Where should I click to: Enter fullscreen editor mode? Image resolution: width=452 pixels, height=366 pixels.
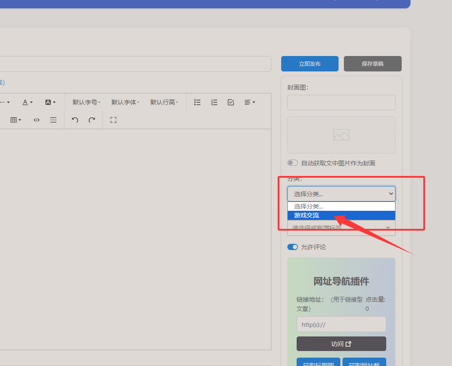pos(113,120)
